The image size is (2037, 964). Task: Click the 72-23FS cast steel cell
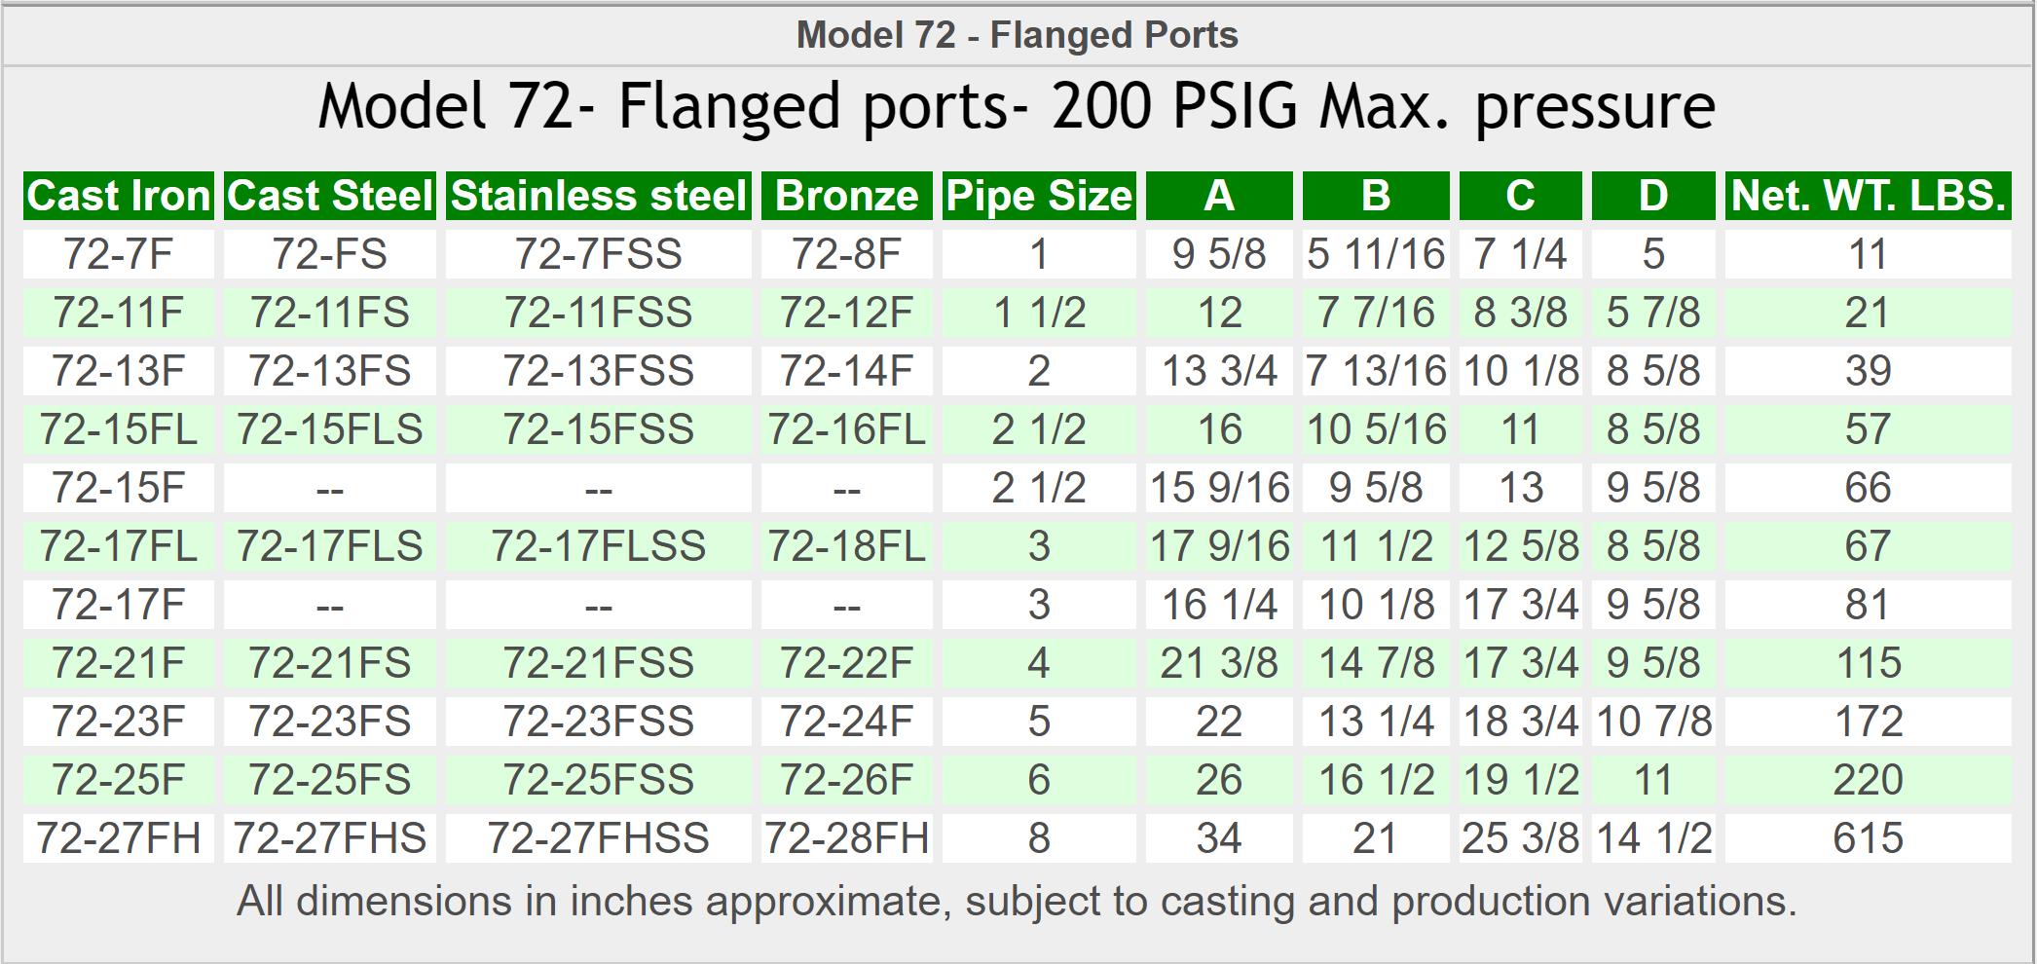[x=330, y=722]
